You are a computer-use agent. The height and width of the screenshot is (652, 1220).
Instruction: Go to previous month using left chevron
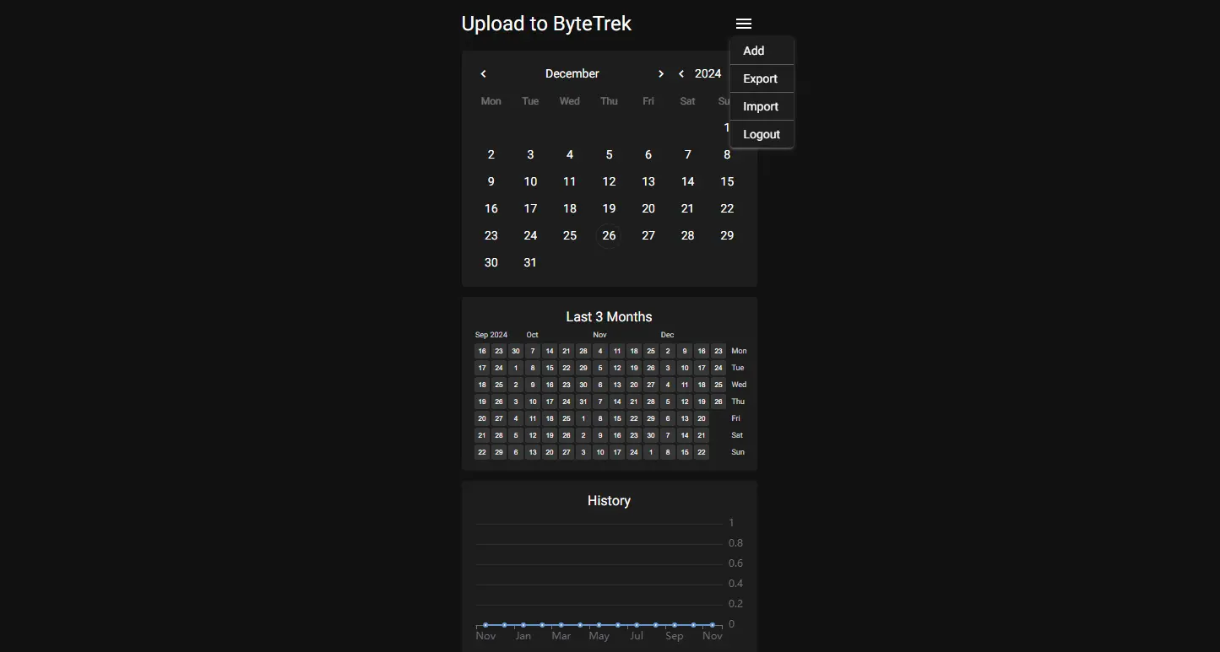pyautogui.click(x=483, y=74)
